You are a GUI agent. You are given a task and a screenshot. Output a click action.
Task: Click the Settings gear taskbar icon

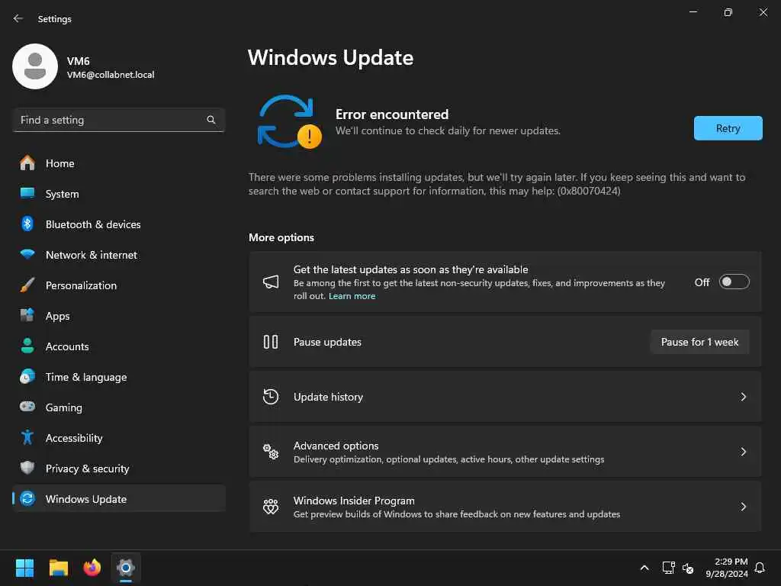tap(126, 568)
